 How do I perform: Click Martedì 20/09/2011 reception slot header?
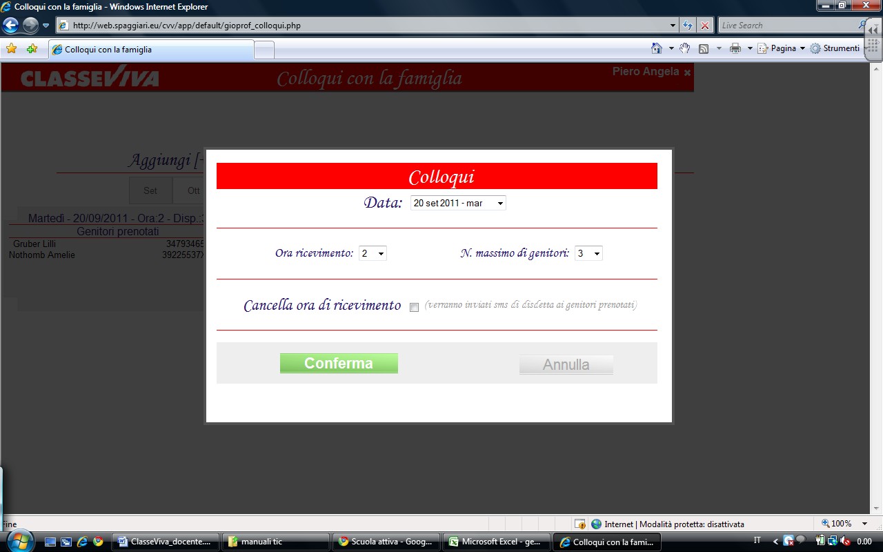pos(117,218)
